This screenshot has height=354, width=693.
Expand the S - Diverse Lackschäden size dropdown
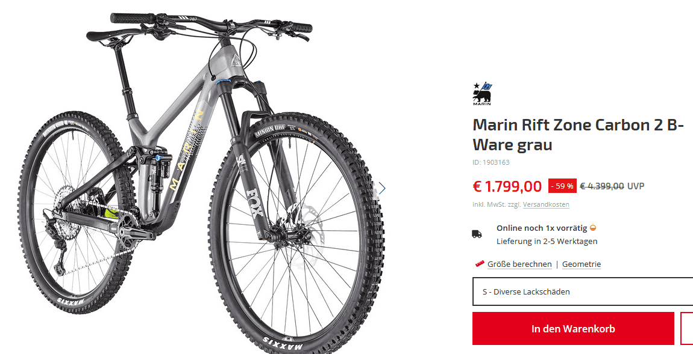(x=582, y=292)
